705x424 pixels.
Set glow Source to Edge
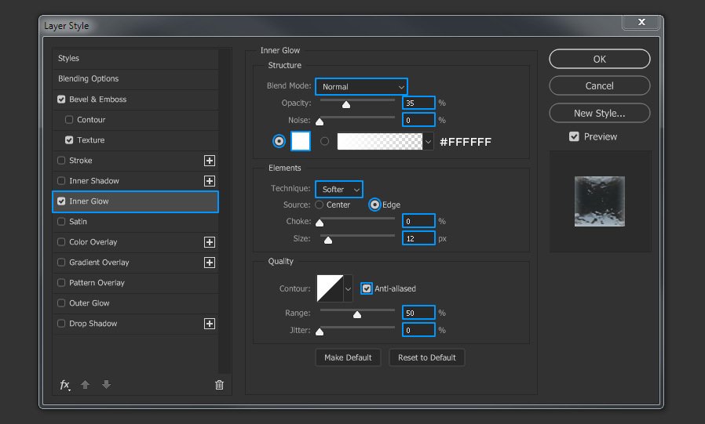point(374,205)
